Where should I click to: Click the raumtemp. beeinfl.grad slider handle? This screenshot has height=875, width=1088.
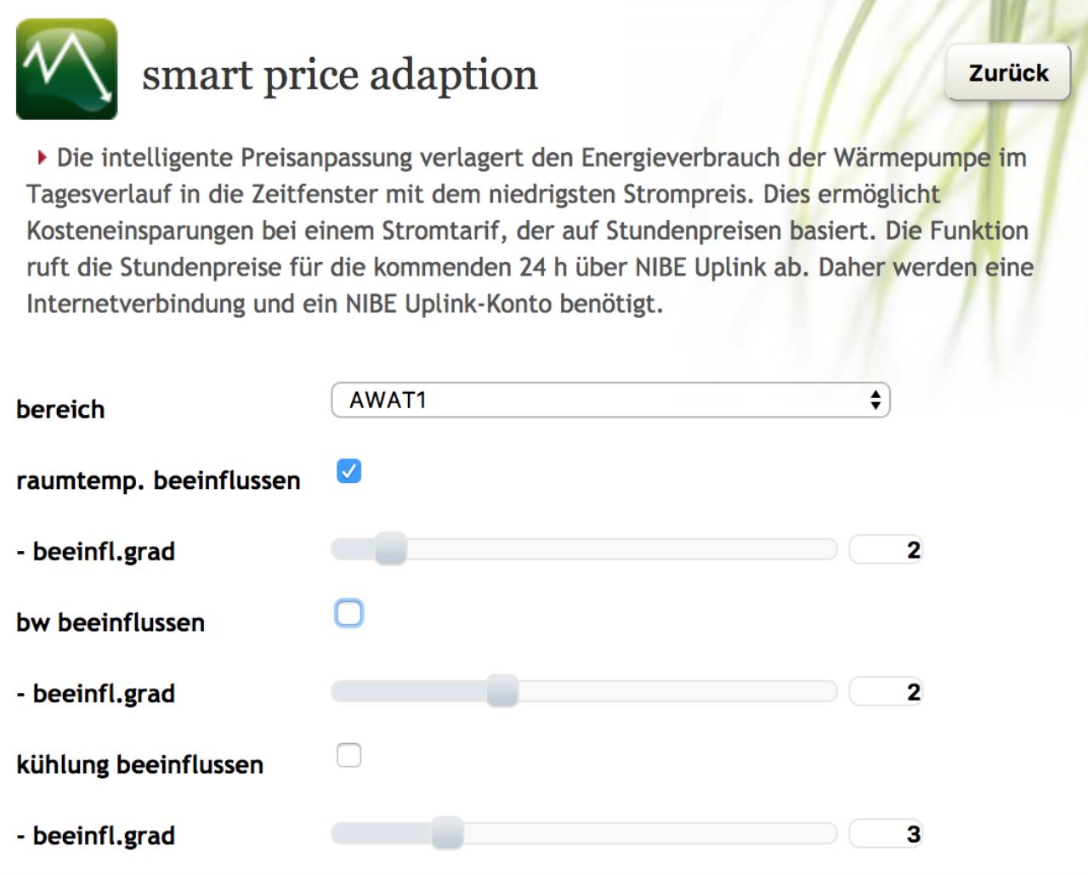click(x=391, y=549)
